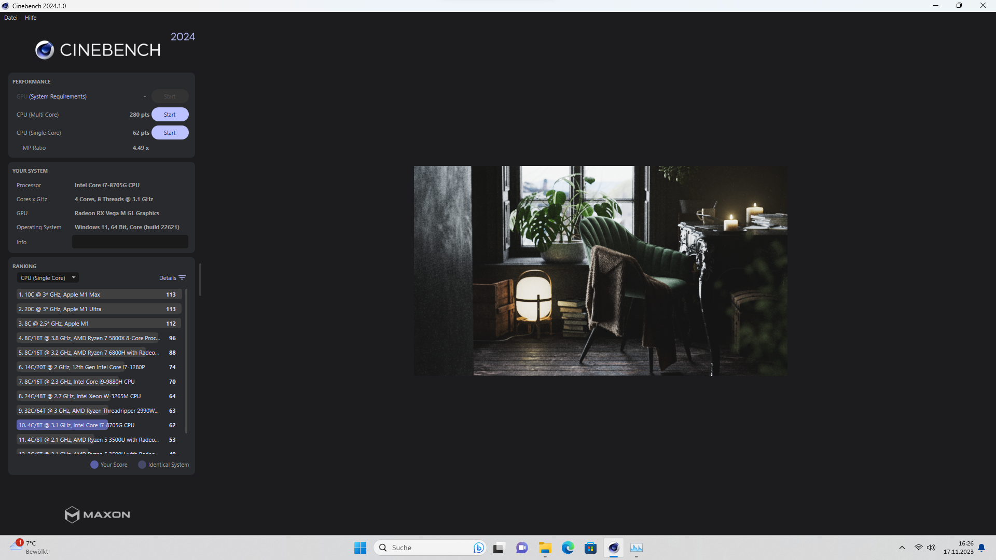This screenshot has width=996, height=560.
Task: Click the Maxon logo at the bottom
Action: (x=96, y=514)
